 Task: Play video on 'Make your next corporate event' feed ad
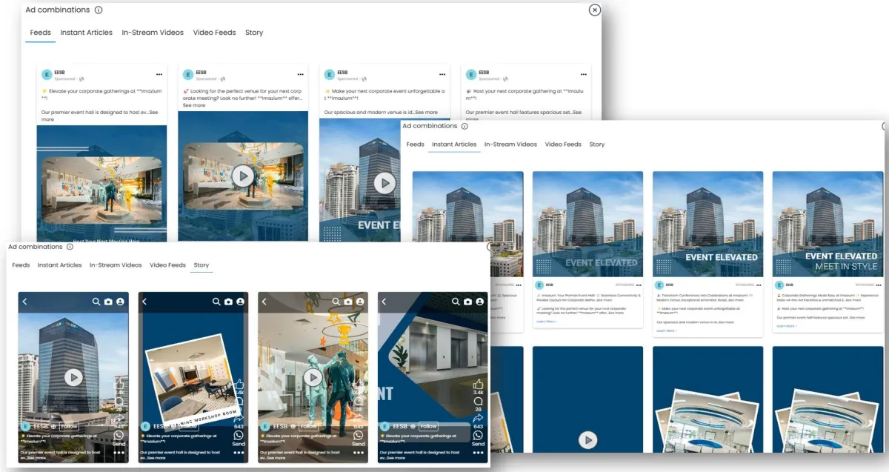click(384, 182)
